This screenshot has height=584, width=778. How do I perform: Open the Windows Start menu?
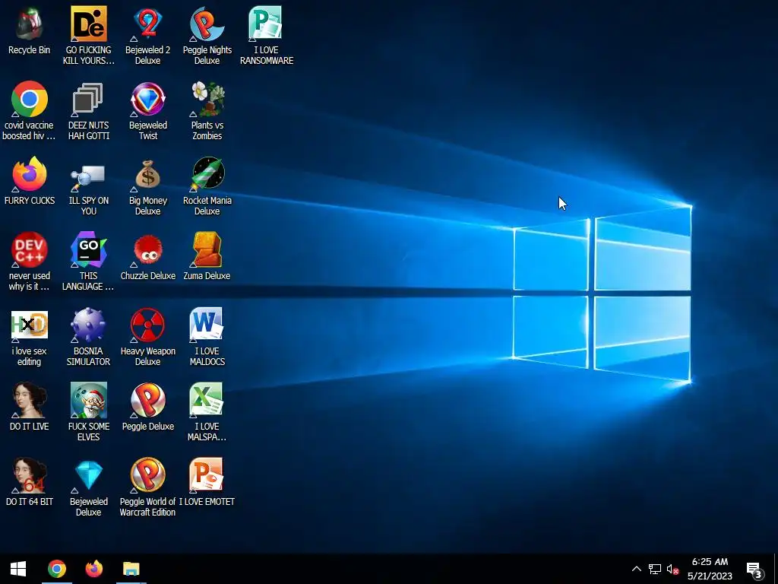[x=18, y=569]
